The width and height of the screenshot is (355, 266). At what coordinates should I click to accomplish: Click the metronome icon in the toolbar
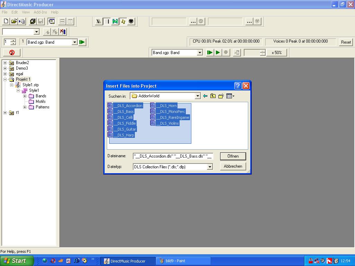[x=99, y=21]
